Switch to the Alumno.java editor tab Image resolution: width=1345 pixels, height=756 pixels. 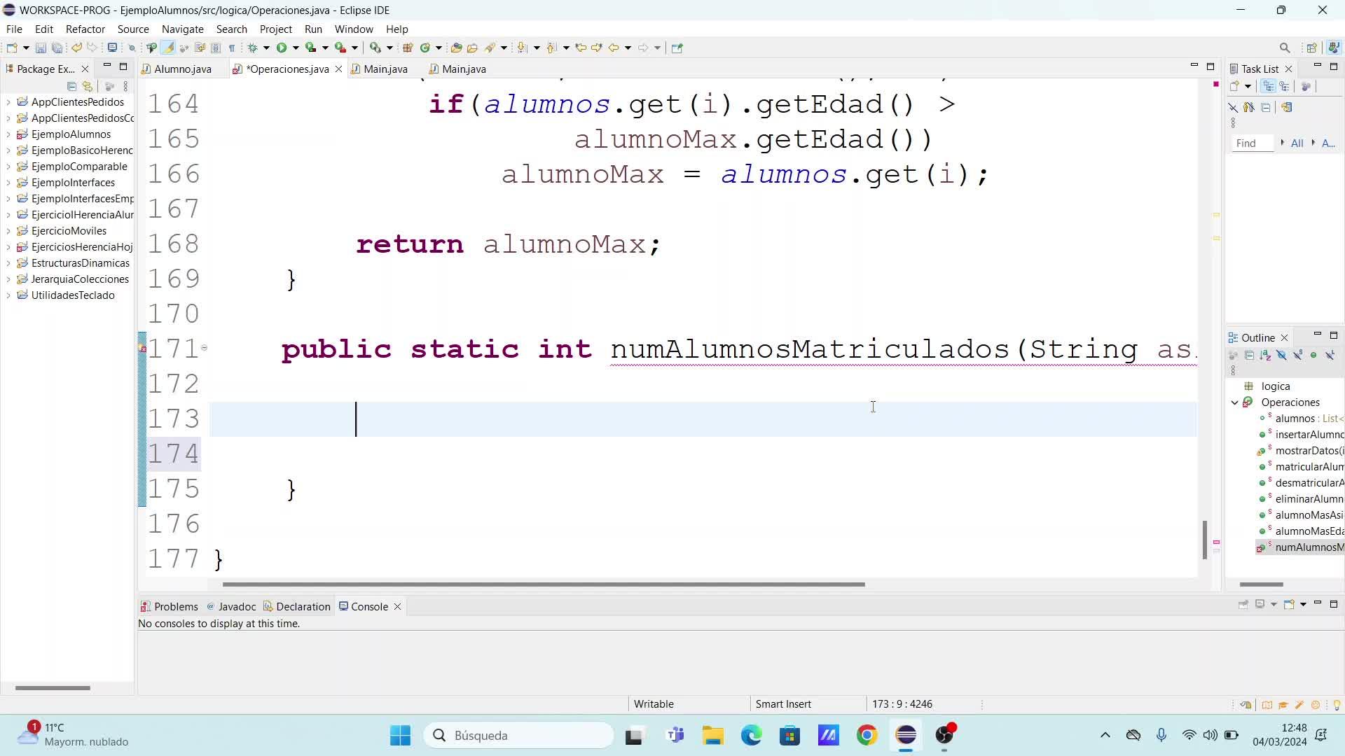coord(182,69)
